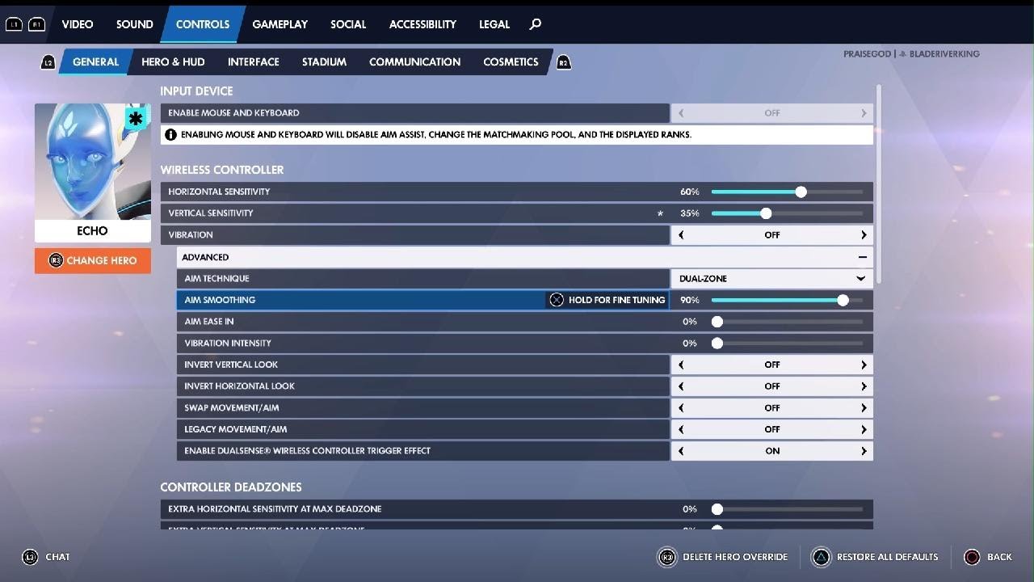Select the Cosmetics sub-tab
1034x582 pixels.
511,62
